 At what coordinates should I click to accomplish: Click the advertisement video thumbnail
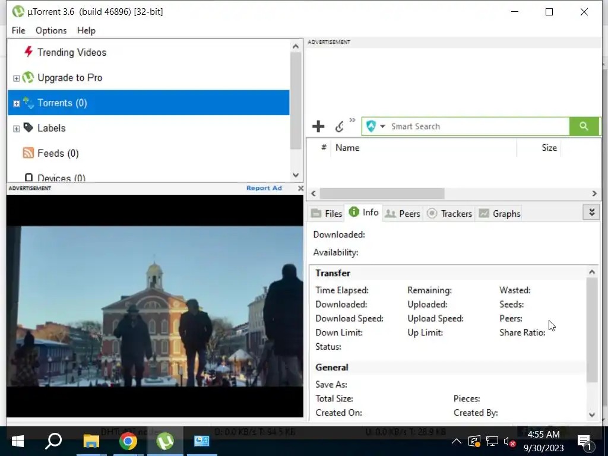click(x=155, y=306)
